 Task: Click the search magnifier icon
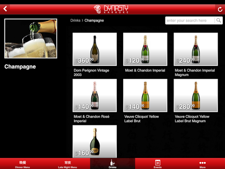click(218, 20)
